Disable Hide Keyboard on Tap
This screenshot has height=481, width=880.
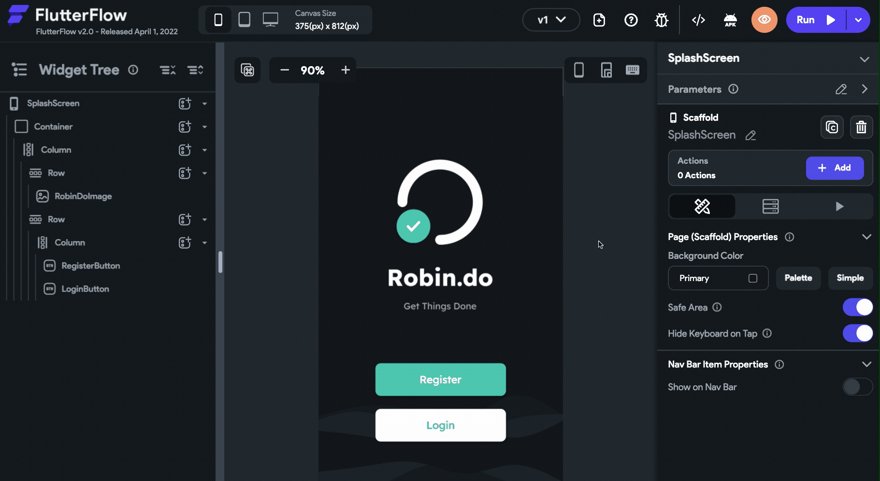coord(857,333)
